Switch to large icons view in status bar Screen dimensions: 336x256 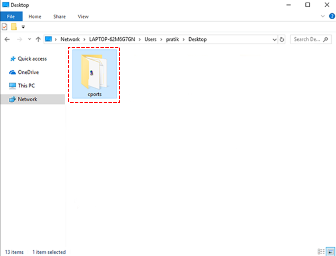[330, 252]
